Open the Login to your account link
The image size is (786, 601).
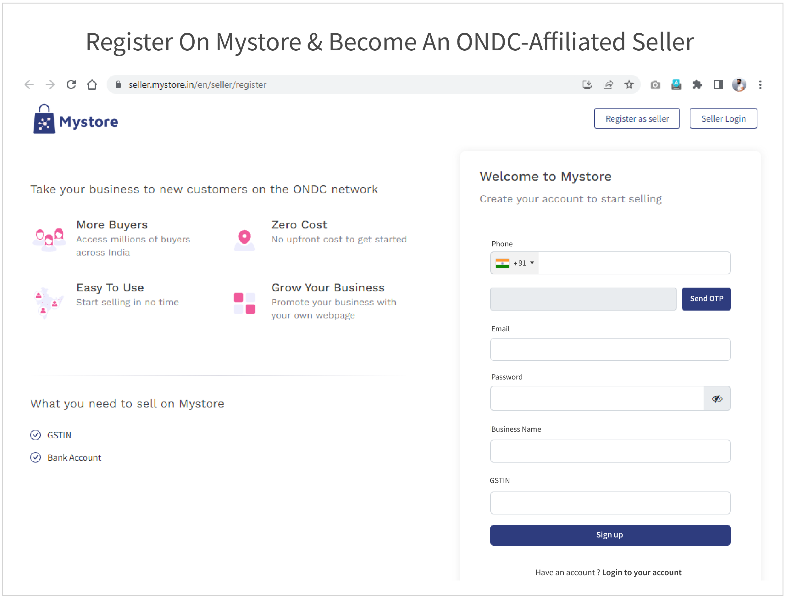[x=642, y=572]
